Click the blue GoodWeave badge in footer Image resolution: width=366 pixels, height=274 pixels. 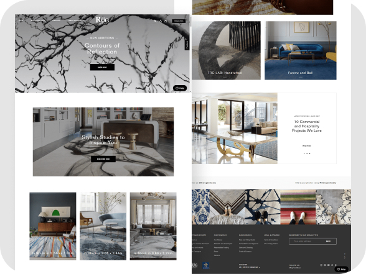(205, 265)
